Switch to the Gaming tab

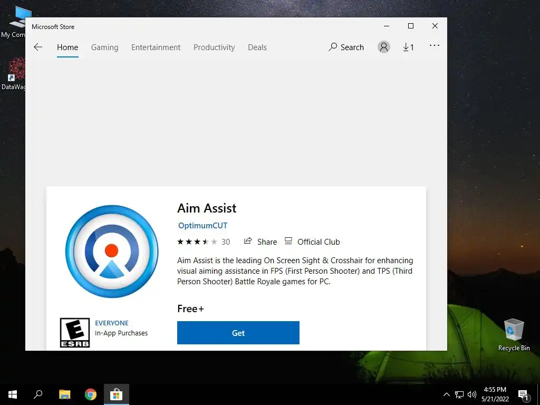tap(105, 47)
